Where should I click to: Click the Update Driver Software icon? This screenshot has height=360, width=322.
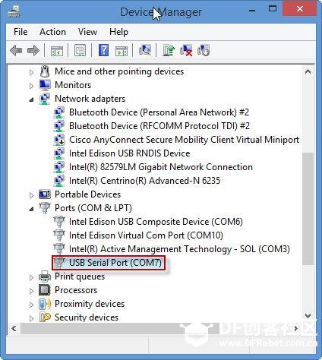(x=169, y=50)
